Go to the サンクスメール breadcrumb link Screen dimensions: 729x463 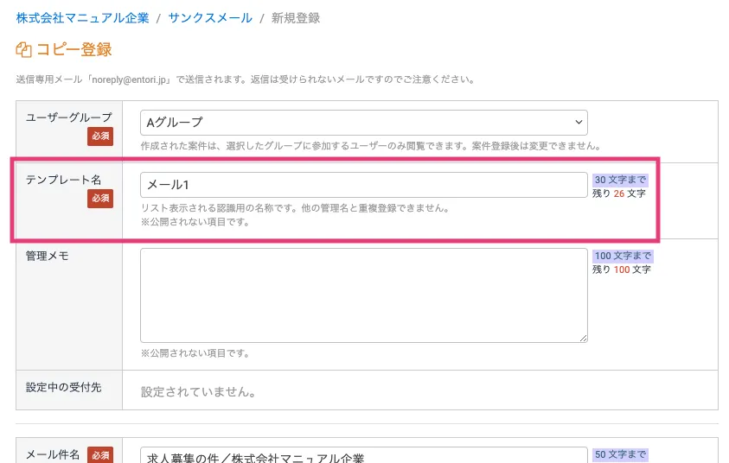pos(210,17)
